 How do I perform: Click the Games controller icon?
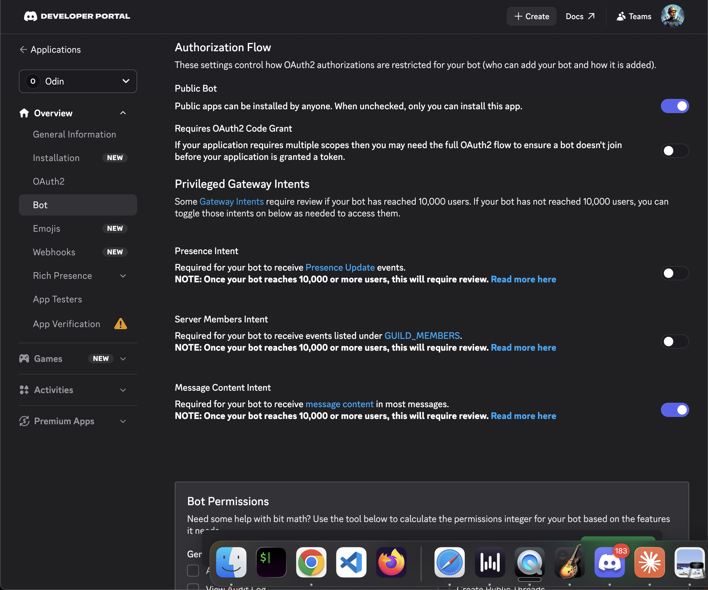[x=24, y=358]
